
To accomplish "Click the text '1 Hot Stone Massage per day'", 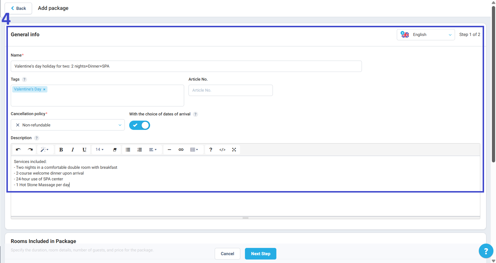I will pyautogui.click(x=43, y=185).
